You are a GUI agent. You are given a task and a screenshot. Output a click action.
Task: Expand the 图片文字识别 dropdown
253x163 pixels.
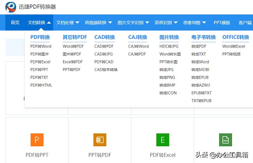[147, 23]
